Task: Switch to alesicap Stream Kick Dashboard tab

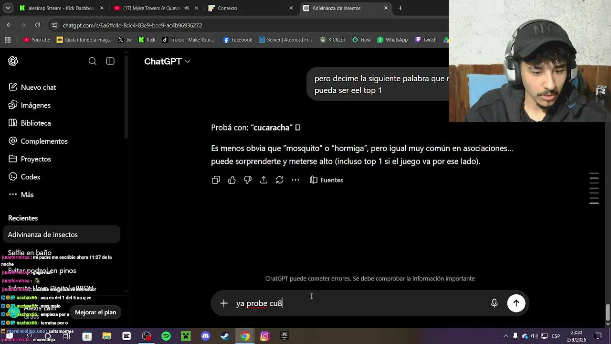Action: [x=61, y=8]
